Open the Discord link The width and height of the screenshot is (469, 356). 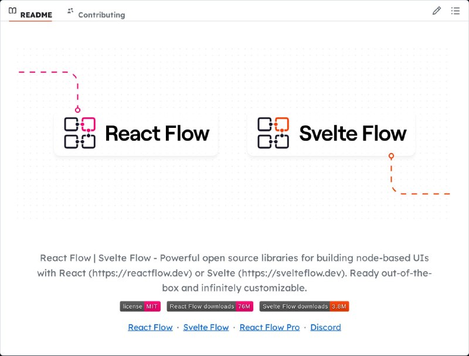click(x=325, y=327)
